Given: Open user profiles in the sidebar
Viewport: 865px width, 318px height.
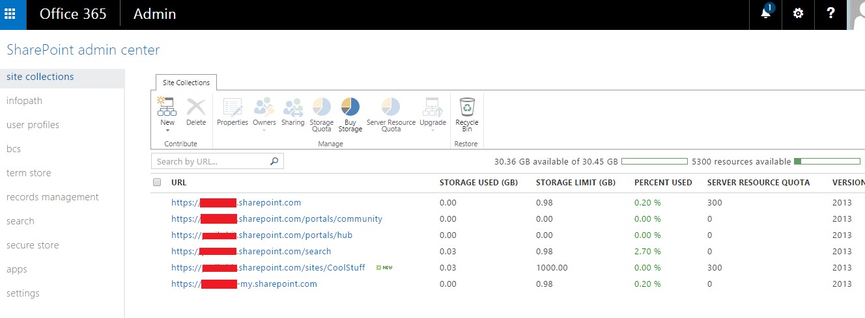Looking at the screenshot, I should tap(33, 125).
